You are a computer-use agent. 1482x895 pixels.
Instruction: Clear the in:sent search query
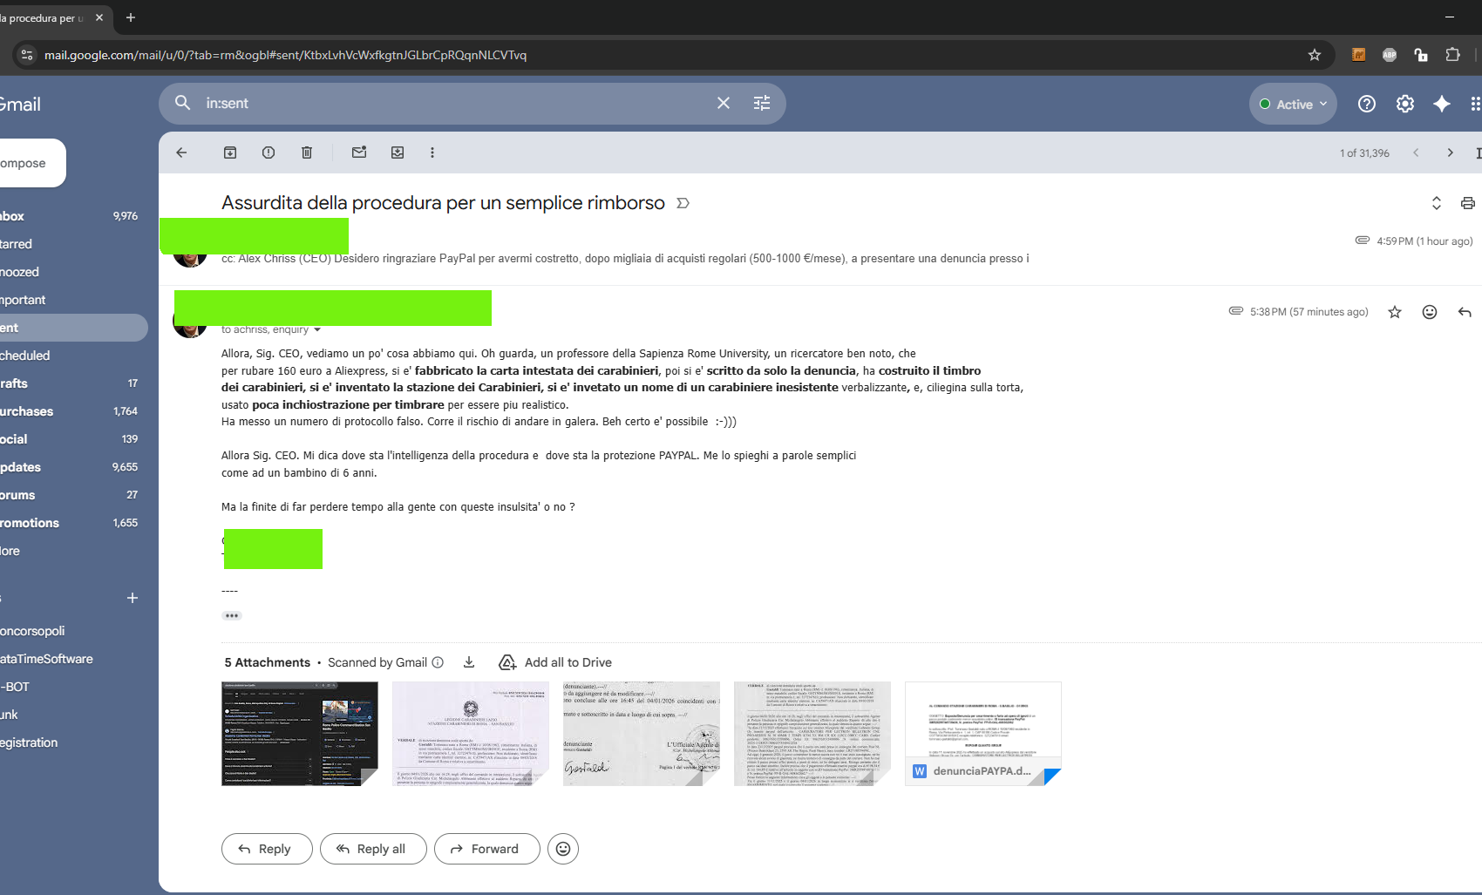click(x=724, y=103)
